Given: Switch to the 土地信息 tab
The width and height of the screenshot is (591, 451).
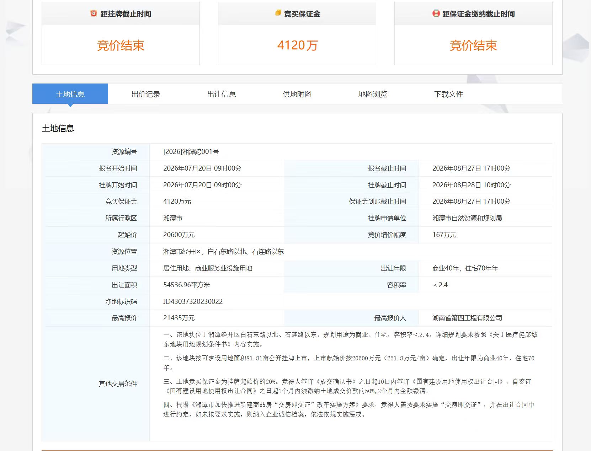Looking at the screenshot, I should coord(70,94).
